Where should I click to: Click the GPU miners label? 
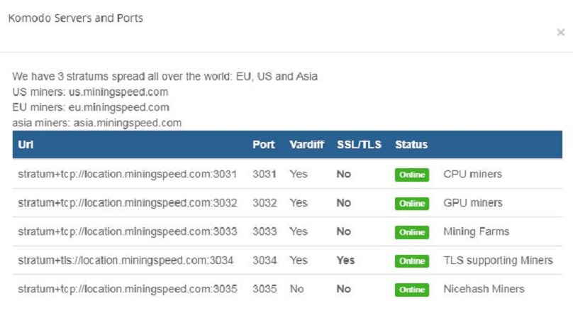pos(473,202)
